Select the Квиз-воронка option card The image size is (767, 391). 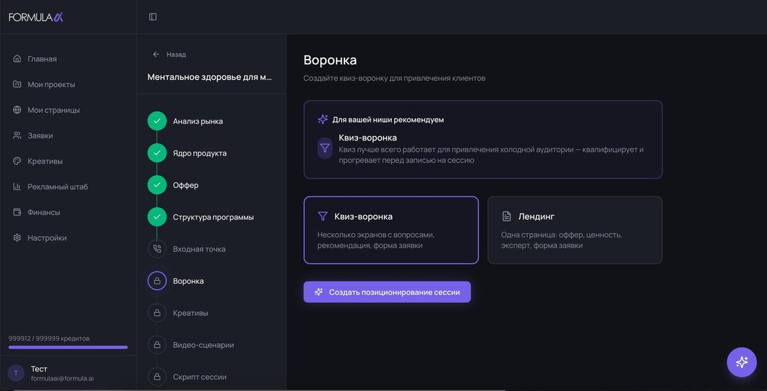pos(391,230)
